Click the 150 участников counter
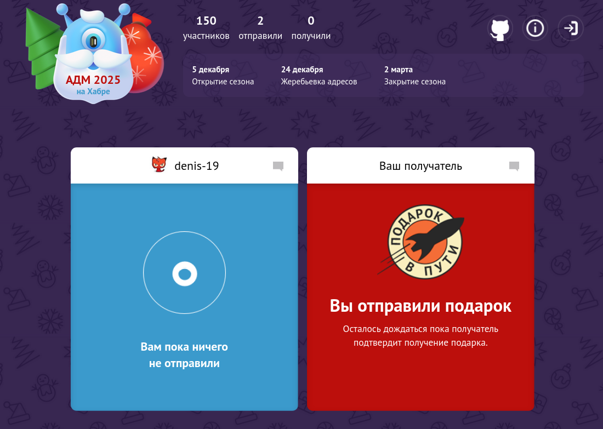This screenshot has height=429, width=603. click(x=206, y=28)
